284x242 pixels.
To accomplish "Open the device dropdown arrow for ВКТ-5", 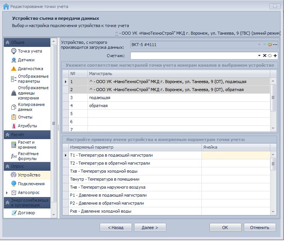I will [x=260, y=45].
